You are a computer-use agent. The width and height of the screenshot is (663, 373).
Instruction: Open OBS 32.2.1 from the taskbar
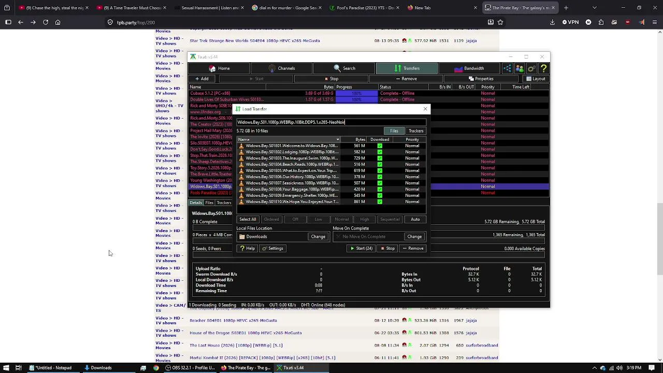pos(190,368)
